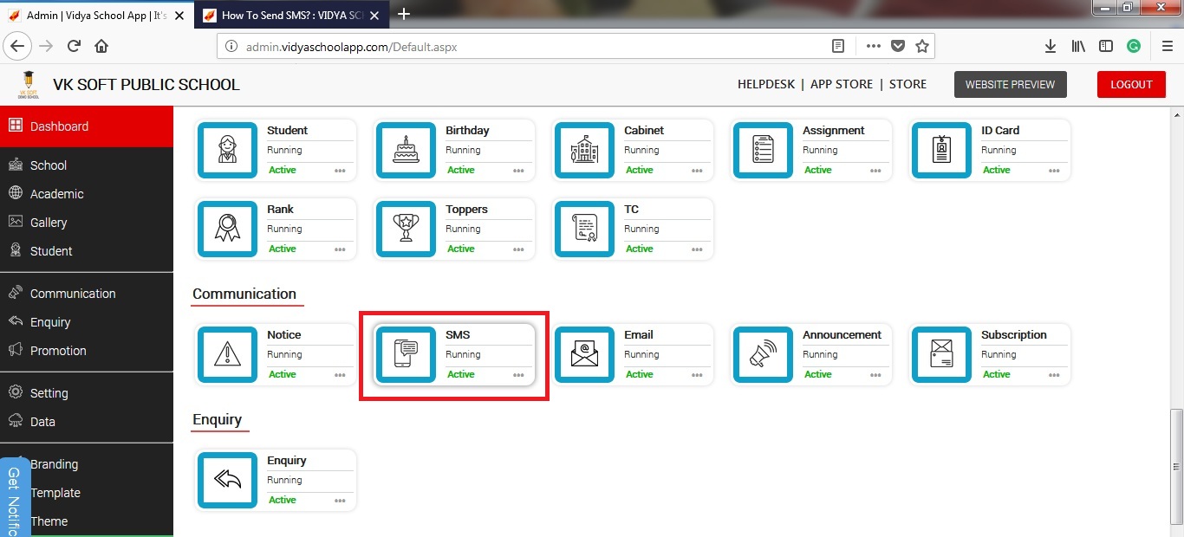Show browser sidebars icon
The height and width of the screenshot is (537, 1184).
pos(1106,46)
